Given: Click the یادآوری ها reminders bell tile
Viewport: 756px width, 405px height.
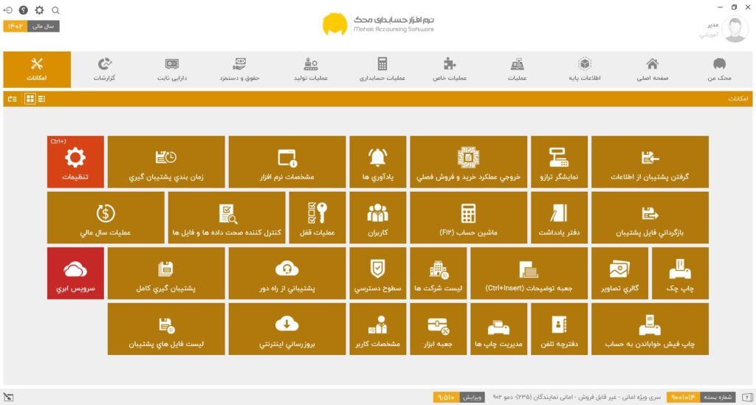Looking at the screenshot, I should (x=377, y=162).
